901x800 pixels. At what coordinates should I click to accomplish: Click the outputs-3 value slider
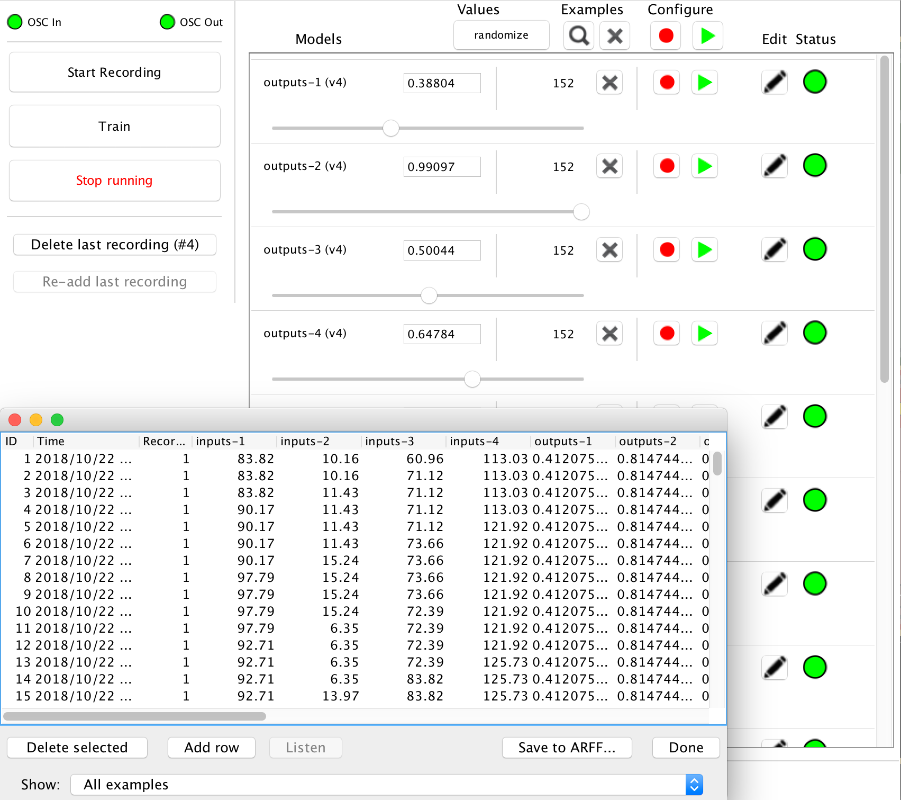(427, 295)
